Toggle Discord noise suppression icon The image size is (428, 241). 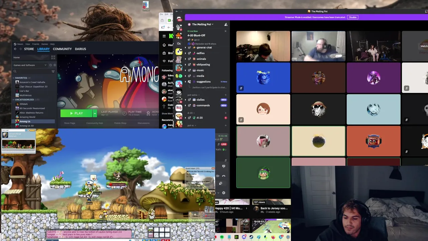point(218,176)
